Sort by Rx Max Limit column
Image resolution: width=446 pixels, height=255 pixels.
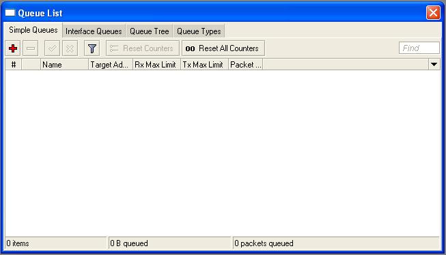(156, 65)
